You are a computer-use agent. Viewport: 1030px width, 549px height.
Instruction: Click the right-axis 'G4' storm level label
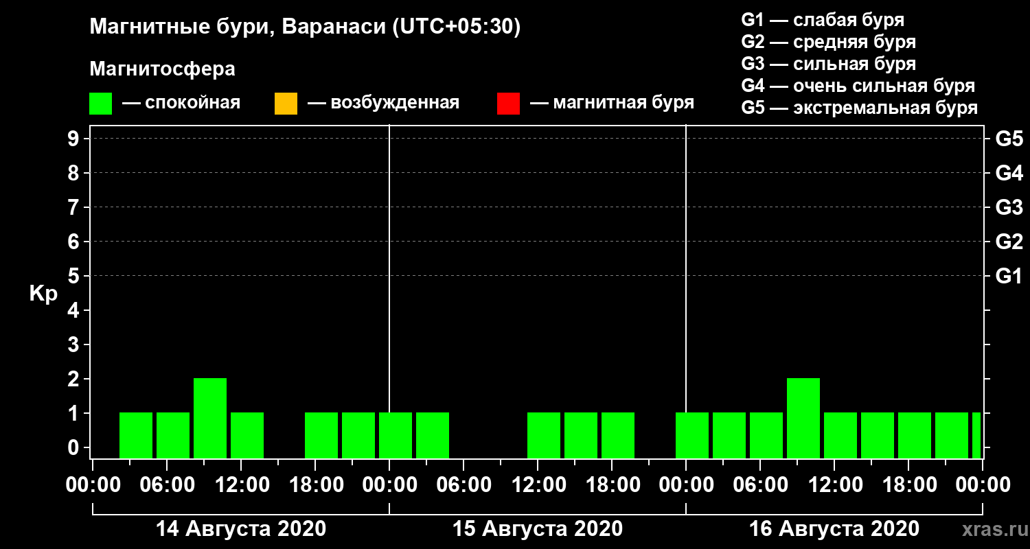point(1009,173)
